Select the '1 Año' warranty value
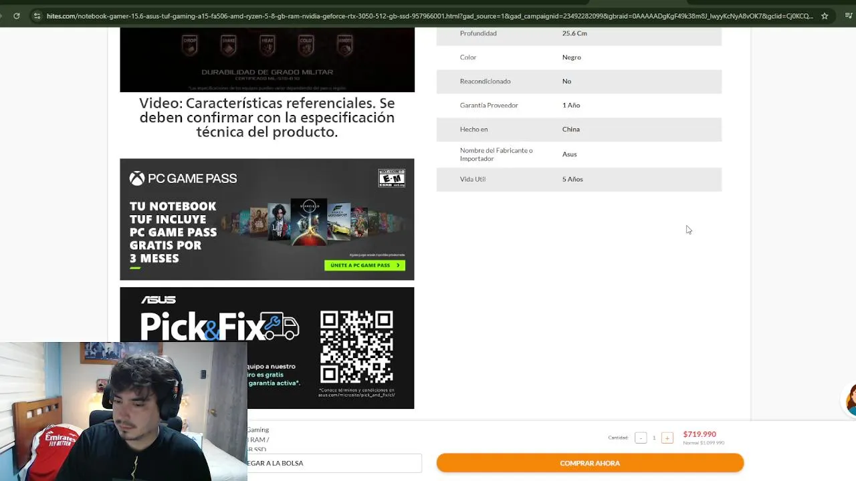The height and width of the screenshot is (481, 856). click(x=571, y=105)
